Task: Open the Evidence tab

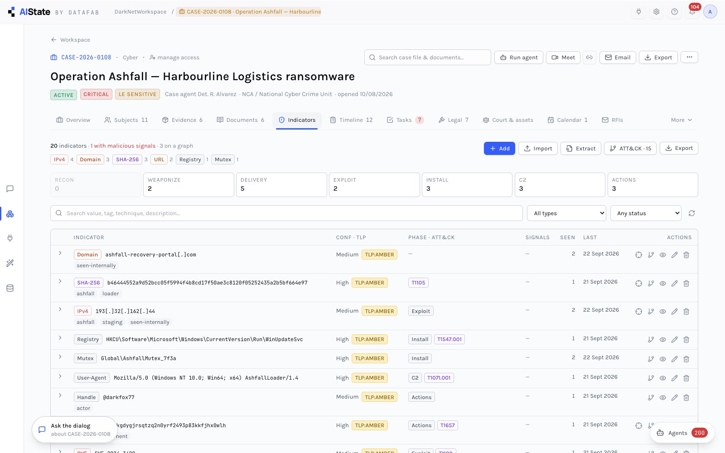Action: tap(182, 120)
